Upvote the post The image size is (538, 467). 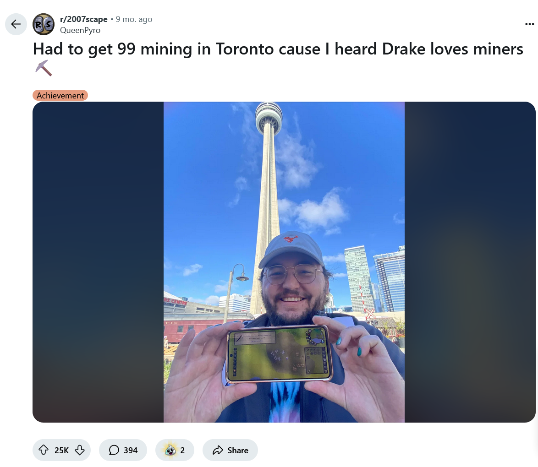(44, 450)
